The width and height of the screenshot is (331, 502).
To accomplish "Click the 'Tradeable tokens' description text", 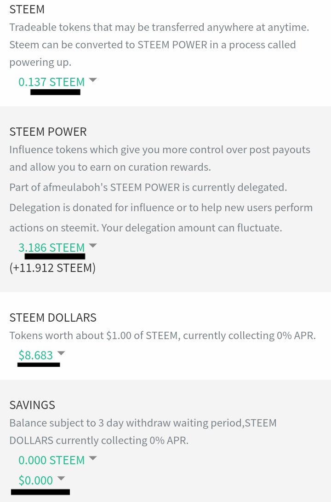I will (x=159, y=27).
